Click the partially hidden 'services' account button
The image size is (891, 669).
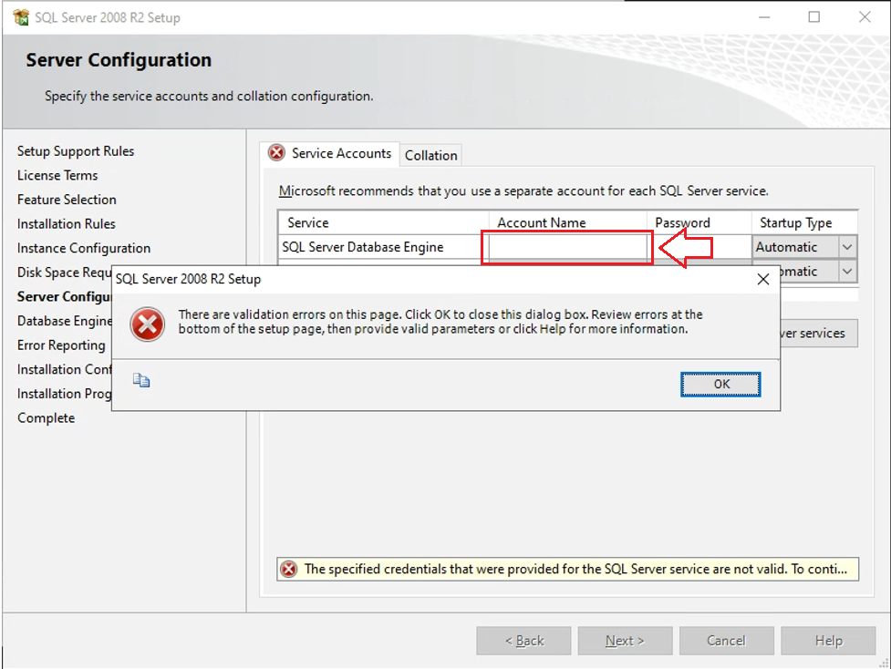819,334
